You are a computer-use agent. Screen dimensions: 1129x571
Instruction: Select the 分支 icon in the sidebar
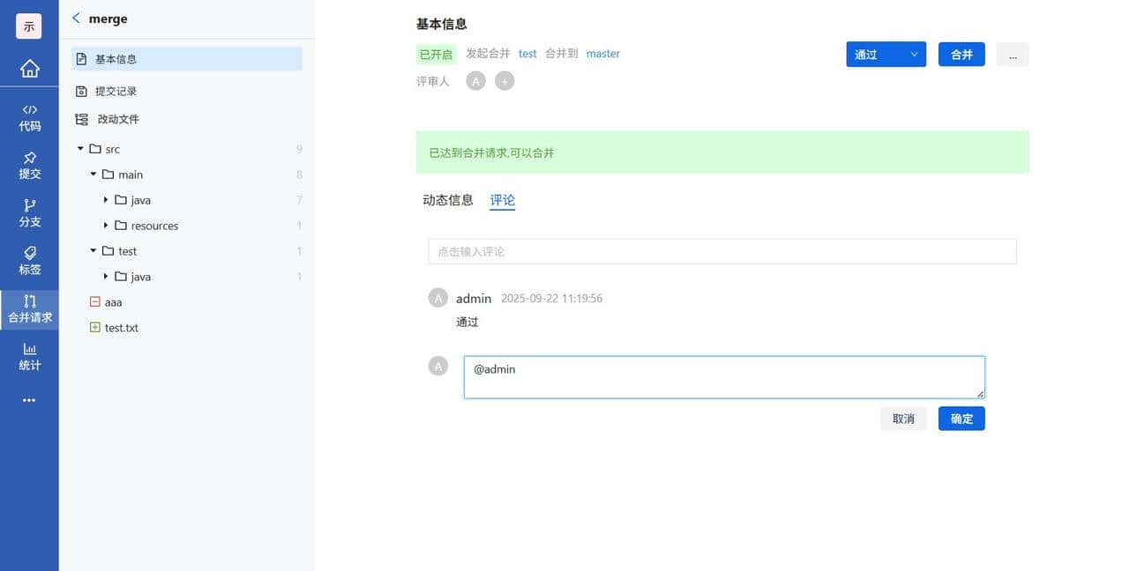point(29,215)
